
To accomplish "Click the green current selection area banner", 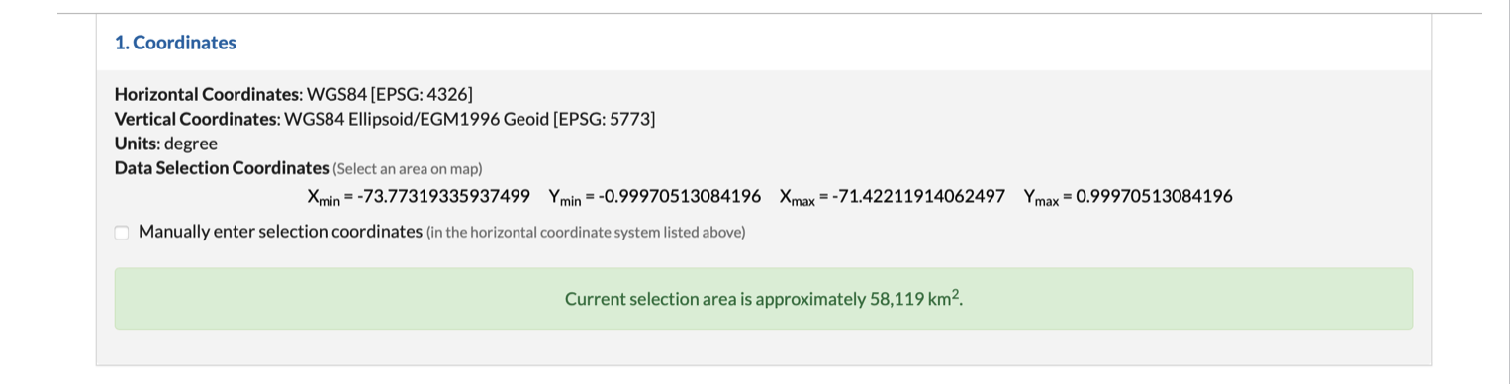I will tap(763, 299).
